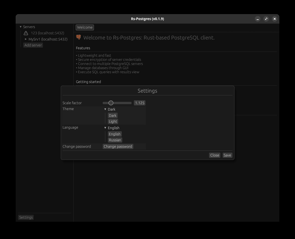295x239 pixels.
Task: Click the warning icon beside server 123
Action: coord(26,33)
